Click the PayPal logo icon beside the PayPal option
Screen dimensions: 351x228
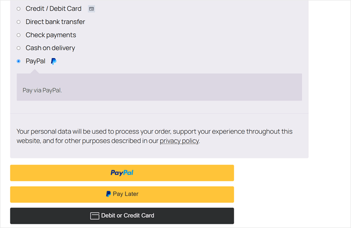click(x=54, y=61)
